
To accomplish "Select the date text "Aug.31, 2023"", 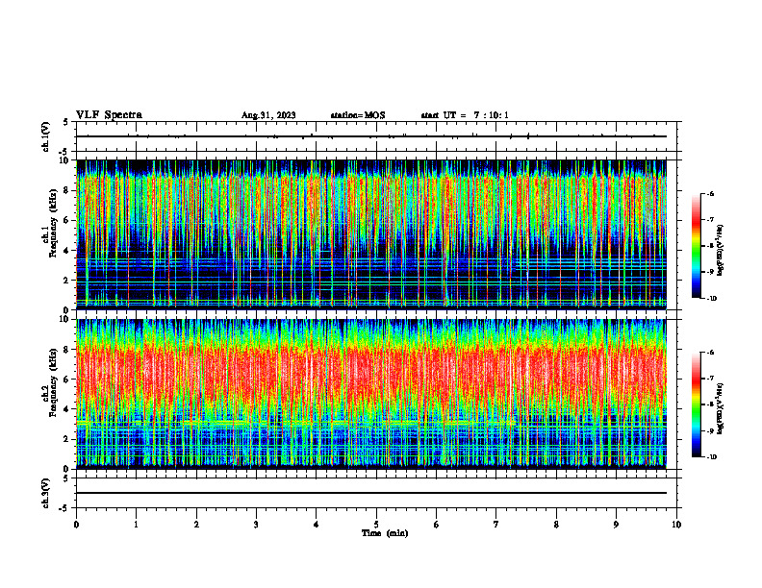I will coord(268,115).
